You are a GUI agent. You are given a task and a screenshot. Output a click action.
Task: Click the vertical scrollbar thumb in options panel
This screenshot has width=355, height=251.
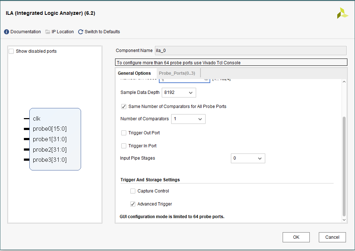coord(344,166)
